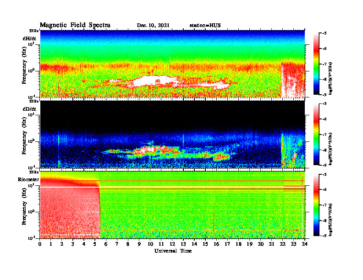363x280 pixels.
Task: Click hour 24 on Universal Time axis
Action: point(305,244)
